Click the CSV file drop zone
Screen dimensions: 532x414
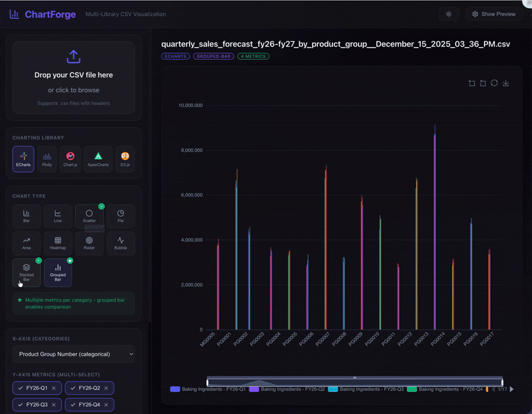(x=73, y=77)
